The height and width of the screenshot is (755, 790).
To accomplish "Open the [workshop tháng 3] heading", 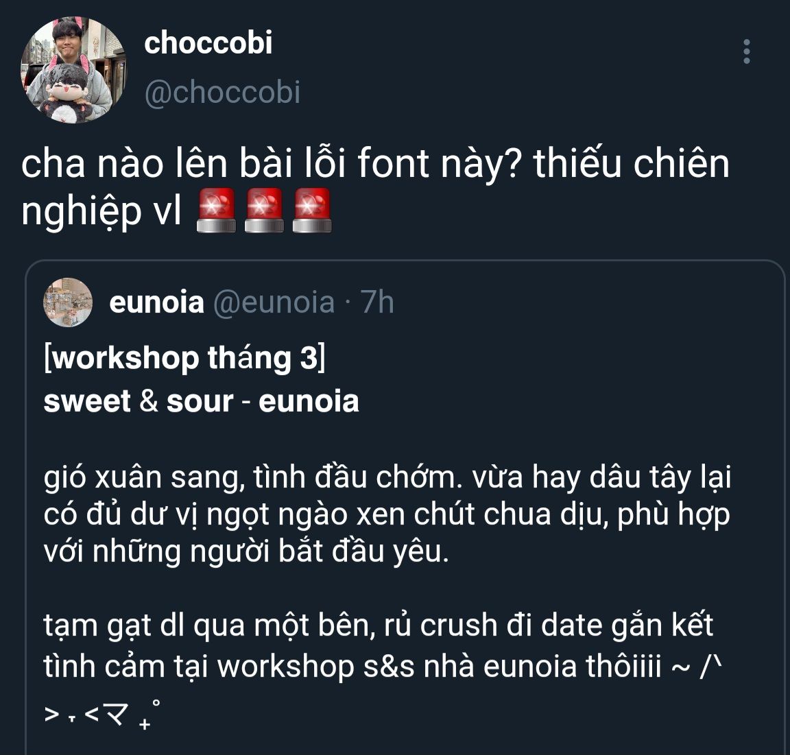I will (184, 359).
